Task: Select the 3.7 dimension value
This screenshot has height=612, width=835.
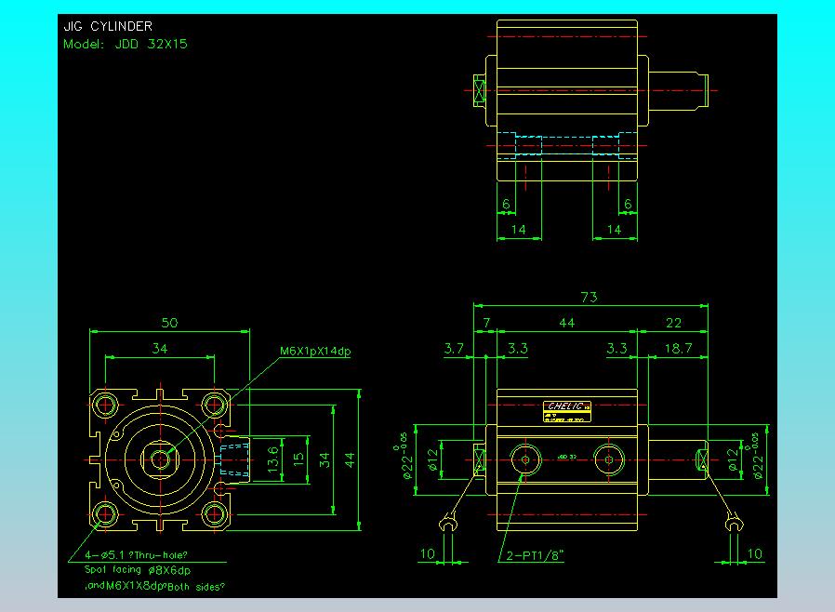Action: (x=454, y=348)
